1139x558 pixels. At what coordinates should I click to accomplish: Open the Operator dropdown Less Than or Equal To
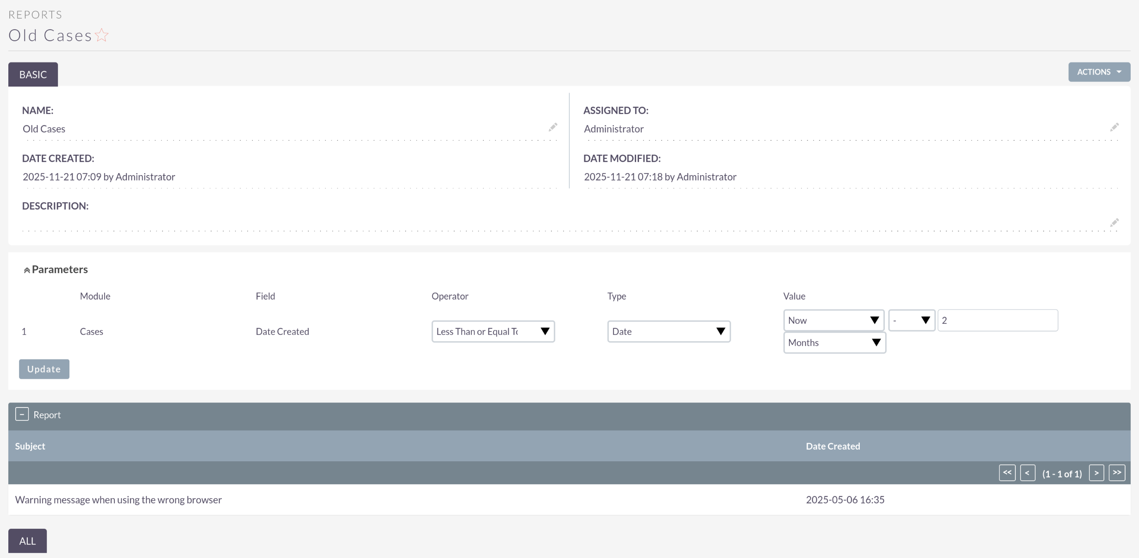493,332
